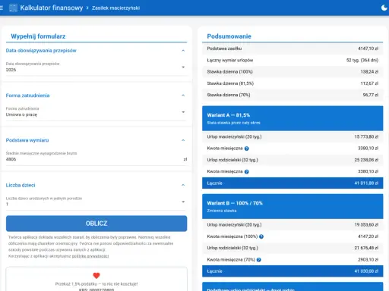The height and width of the screenshot is (291, 389).
Task: Click the red heart donation icon
Action: coord(96,275)
